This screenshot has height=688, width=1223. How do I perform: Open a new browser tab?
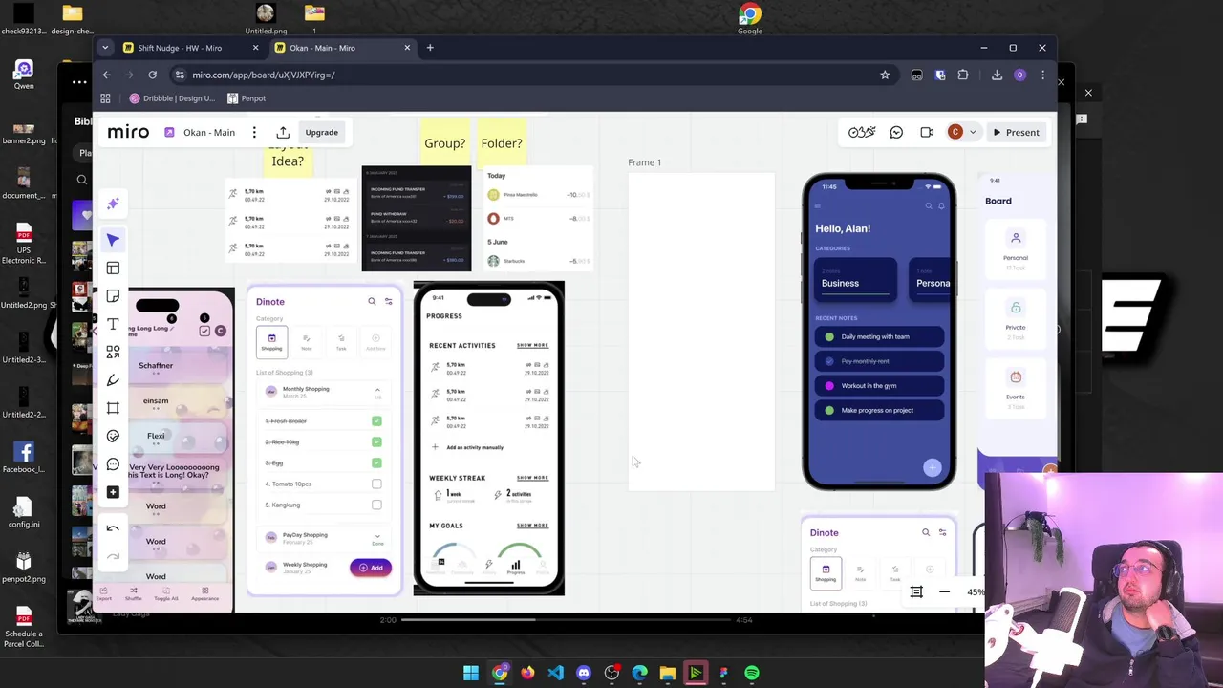430,48
